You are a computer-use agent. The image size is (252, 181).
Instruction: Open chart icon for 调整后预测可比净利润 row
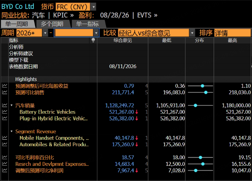pos(5,171)
